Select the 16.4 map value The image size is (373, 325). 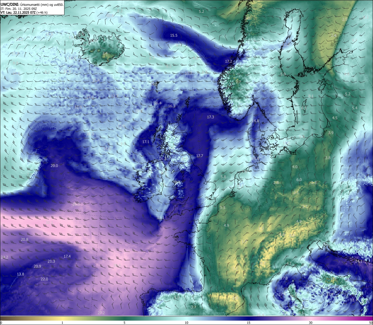tap(158, 103)
